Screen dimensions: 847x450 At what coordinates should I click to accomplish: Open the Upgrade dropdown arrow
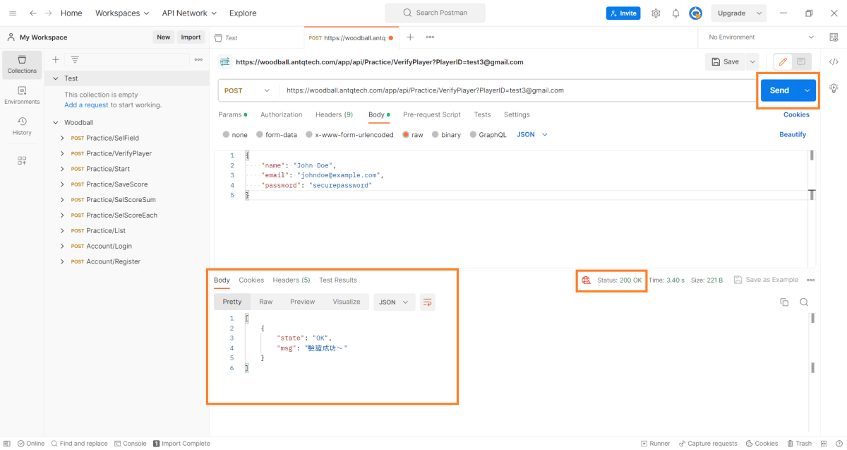coord(759,13)
